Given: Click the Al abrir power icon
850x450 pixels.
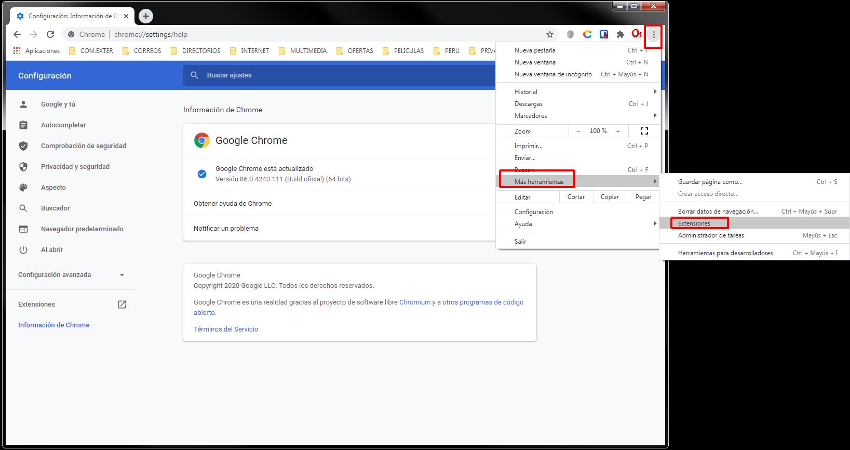Looking at the screenshot, I should pos(23,250).
